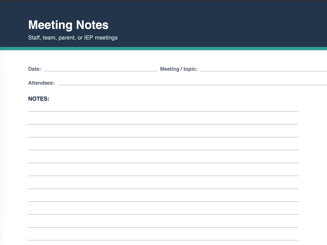Click the fifth ruled line under NOTES
Viewport: 327px width, 245px height.
163,163
